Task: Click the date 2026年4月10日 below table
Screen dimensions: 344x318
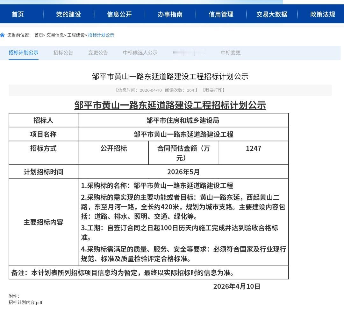Action: [x=237, y=286]
